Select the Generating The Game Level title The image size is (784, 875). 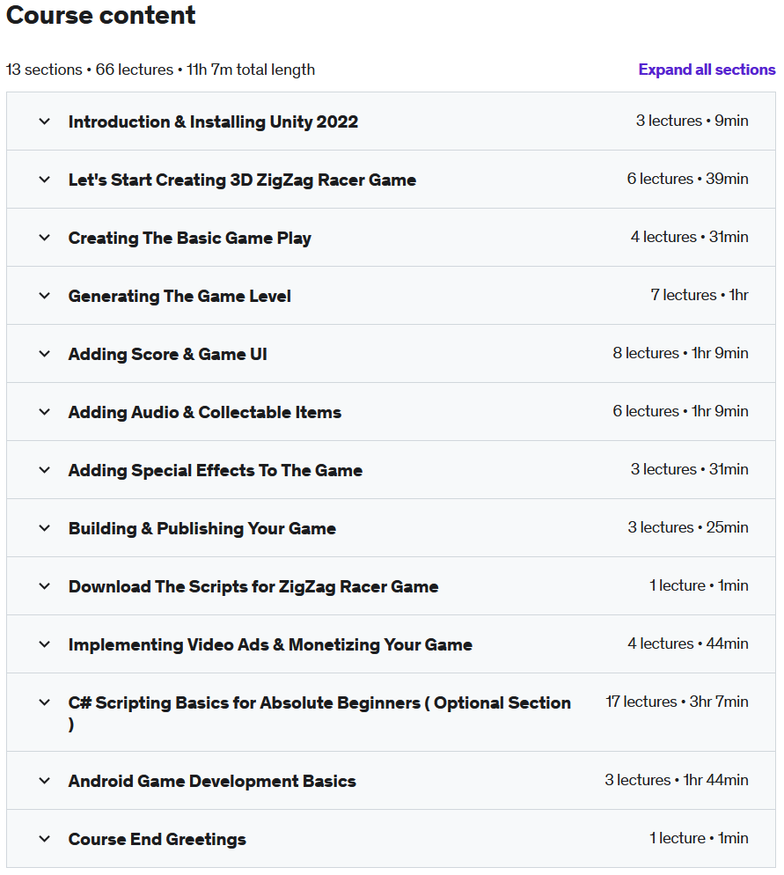click(180, 296)
